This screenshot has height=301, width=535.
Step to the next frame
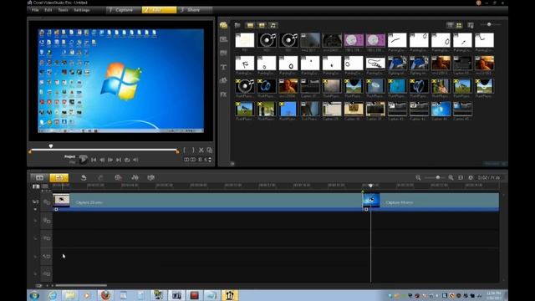(110, 160)
